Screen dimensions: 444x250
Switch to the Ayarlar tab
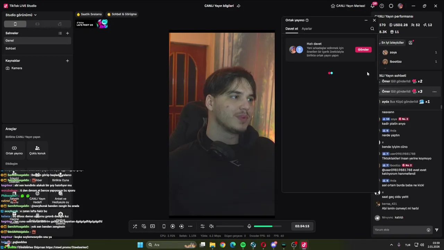point(307,29)
